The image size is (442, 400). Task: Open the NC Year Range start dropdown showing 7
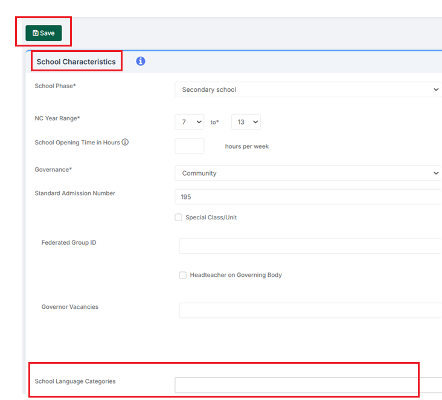point(190,122)
